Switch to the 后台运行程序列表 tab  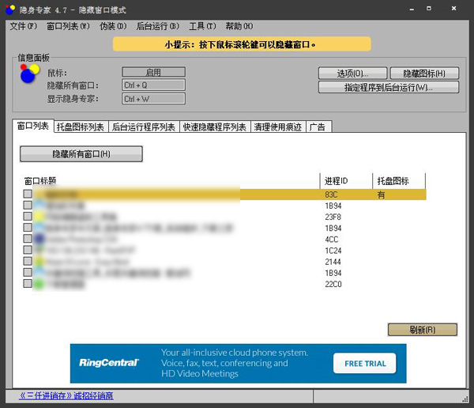(x=144, y=127)
